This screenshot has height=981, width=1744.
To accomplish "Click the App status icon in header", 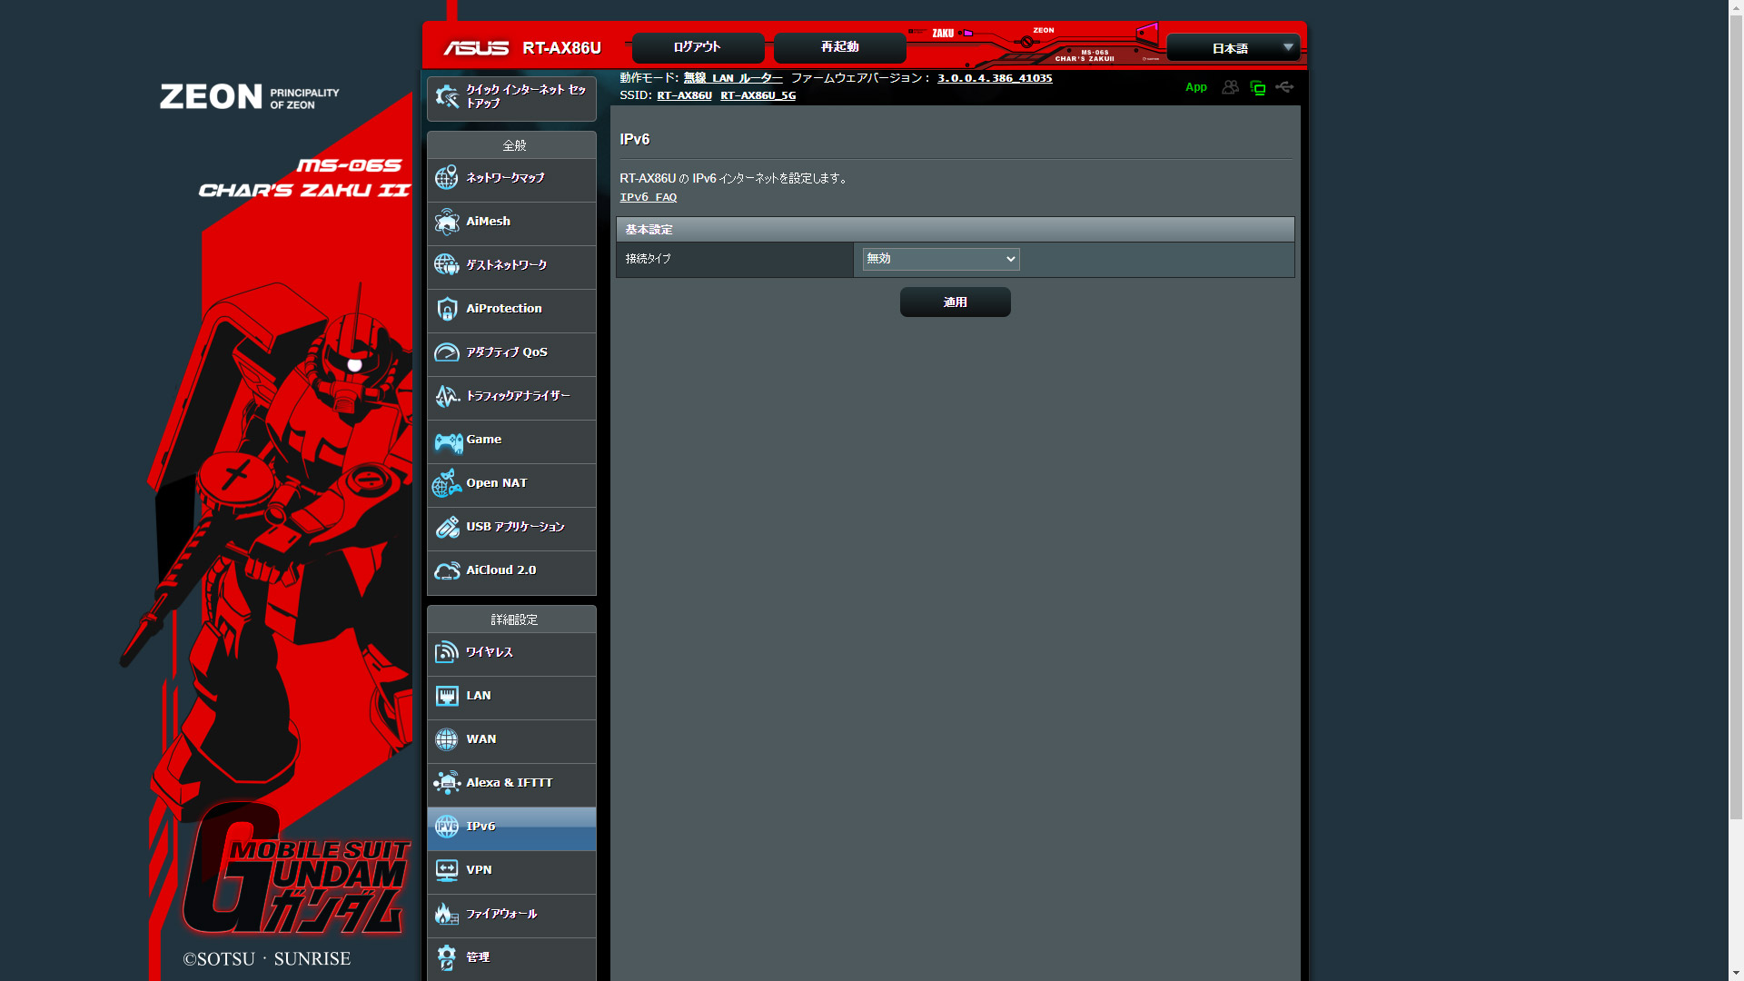I will click(x=1195, y=87).
